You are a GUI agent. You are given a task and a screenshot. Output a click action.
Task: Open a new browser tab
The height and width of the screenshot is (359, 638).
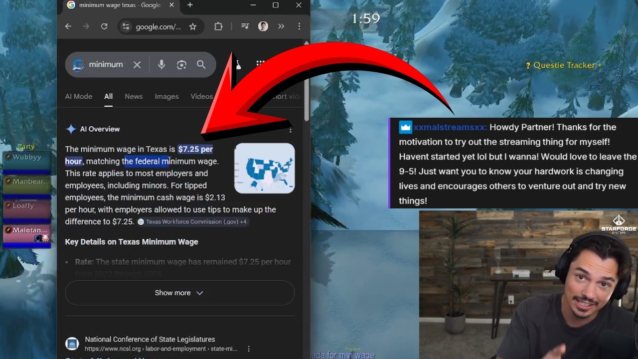(190, 5)
